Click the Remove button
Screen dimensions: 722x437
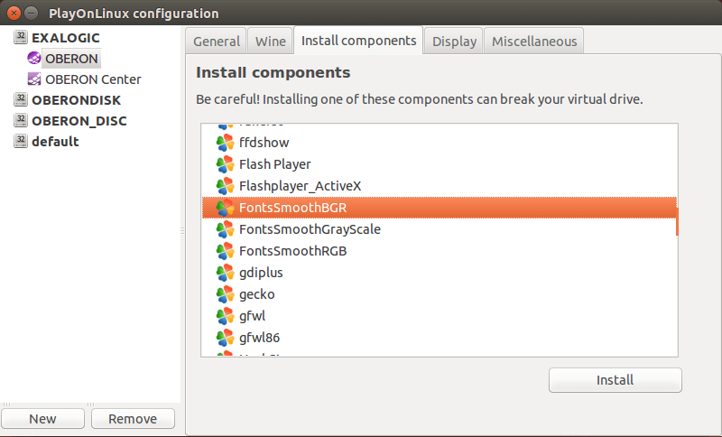(x=133, y=419)
